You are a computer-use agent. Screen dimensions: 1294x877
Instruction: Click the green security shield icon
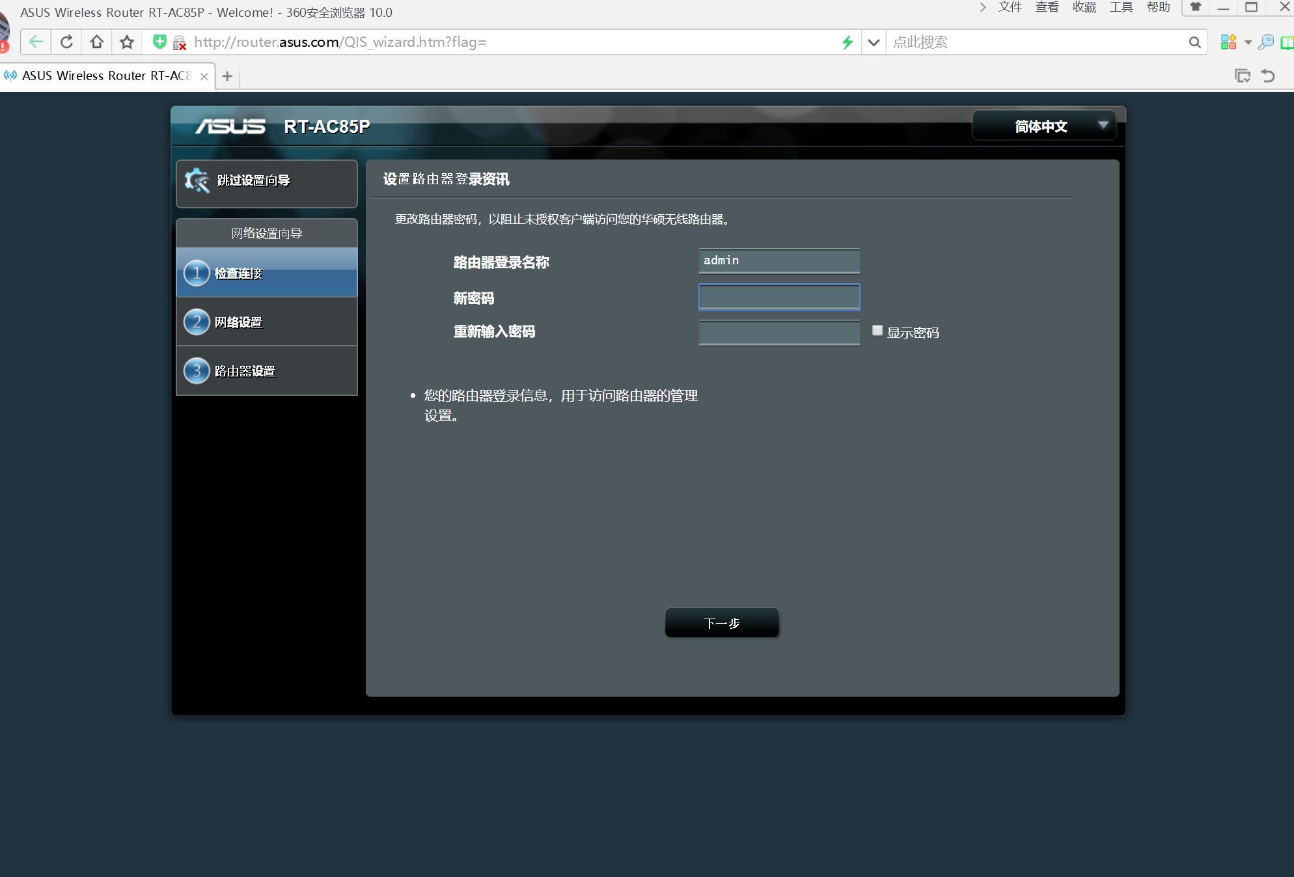coord(159,42)
